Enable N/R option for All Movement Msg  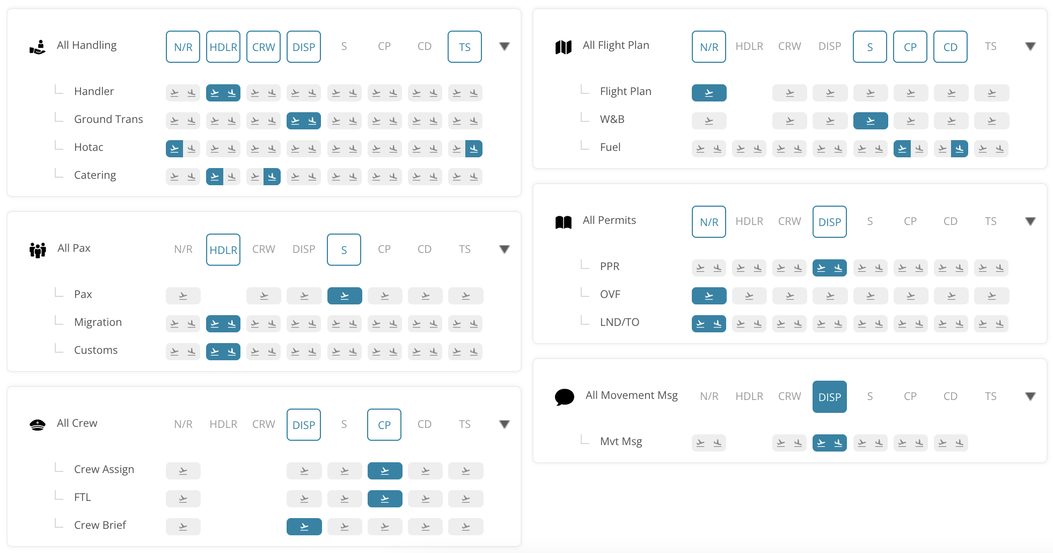[709, 397]
